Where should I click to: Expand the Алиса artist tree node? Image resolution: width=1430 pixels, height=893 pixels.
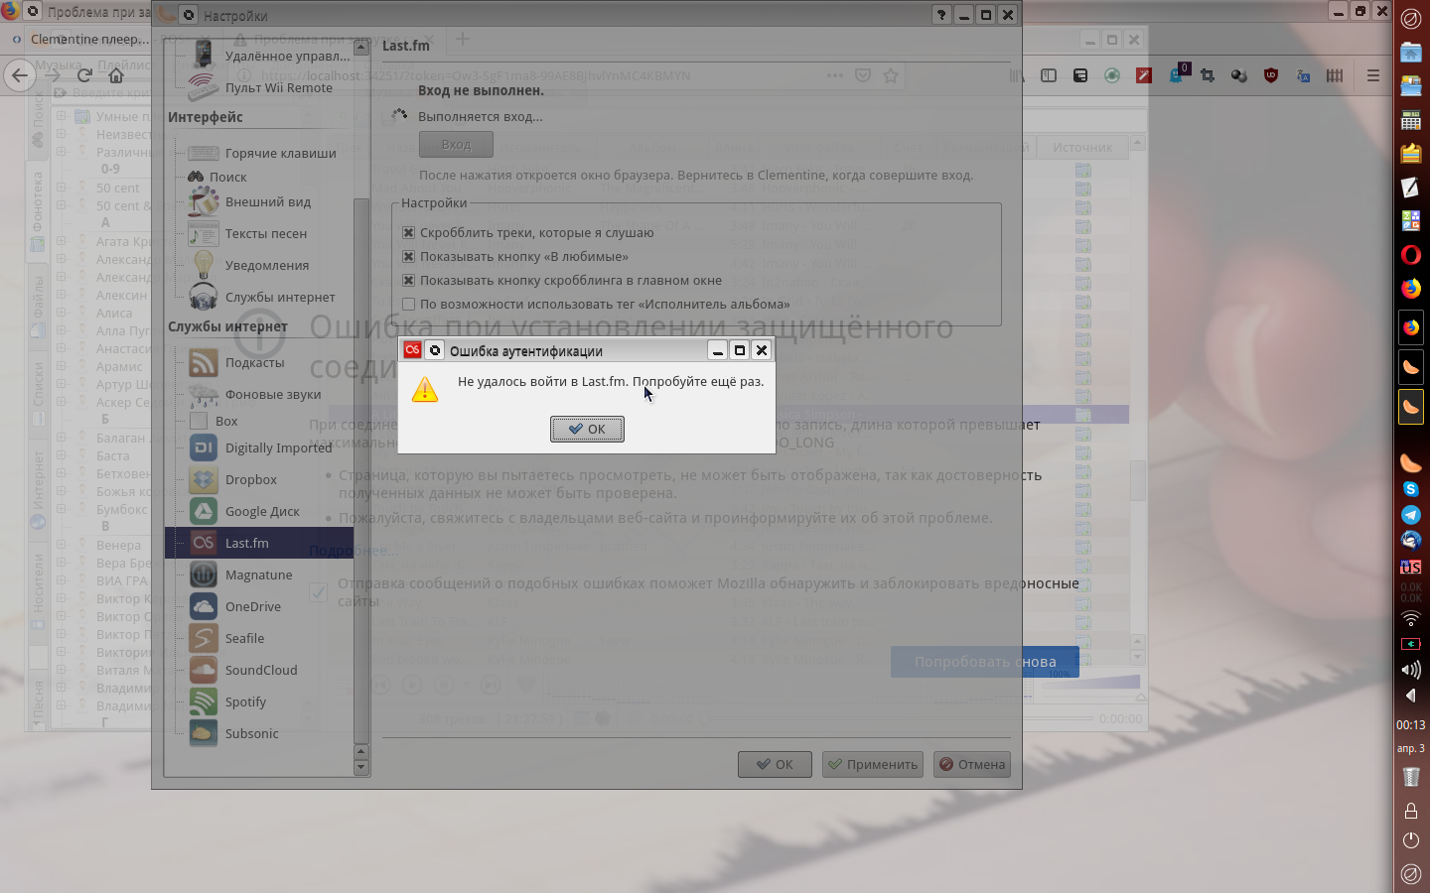coord(61,313)
